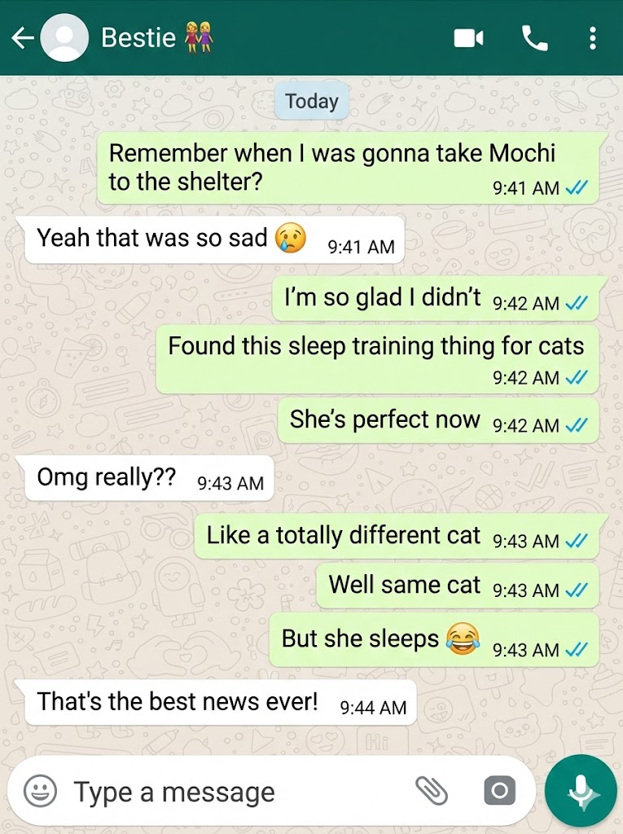Image resolution: width=623 pixels, height=834 pixels.
Task: Open the three-dot options menu
Action: tap(593, 38)
